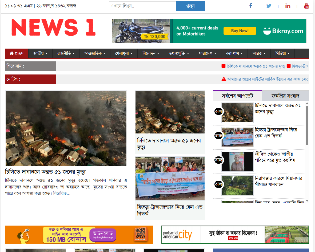Open the Twitter bird icon
The image size is (315, 252).
pyautogui.click(x=269, y=6)
